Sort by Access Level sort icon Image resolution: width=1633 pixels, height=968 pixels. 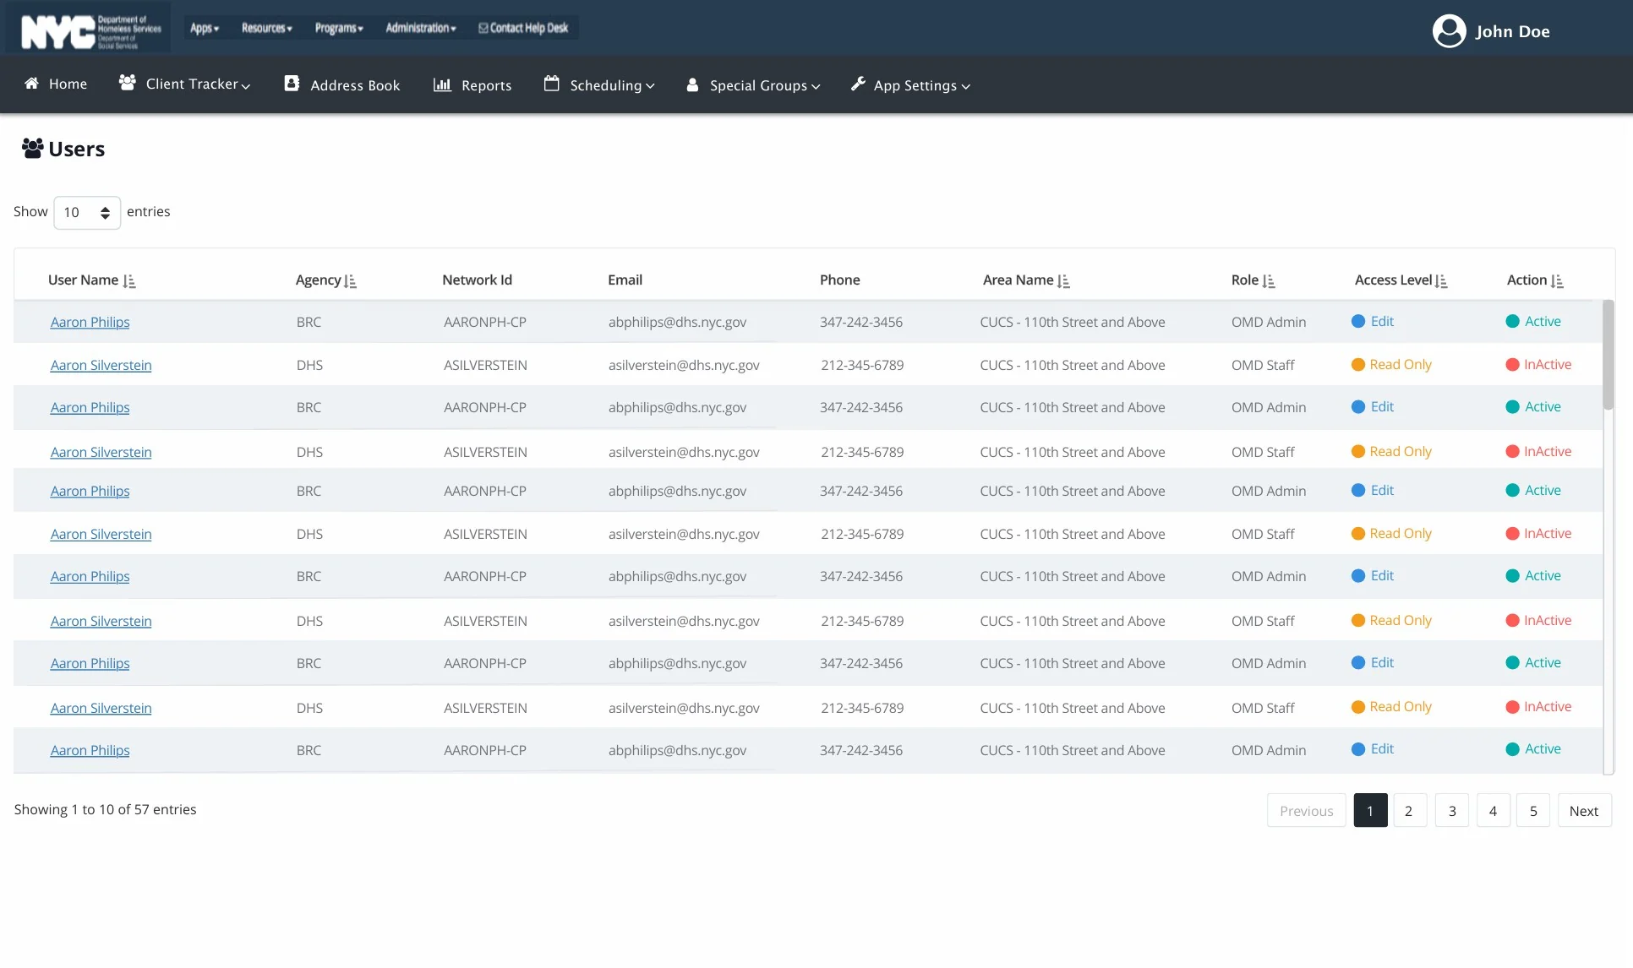point(1441,281)
